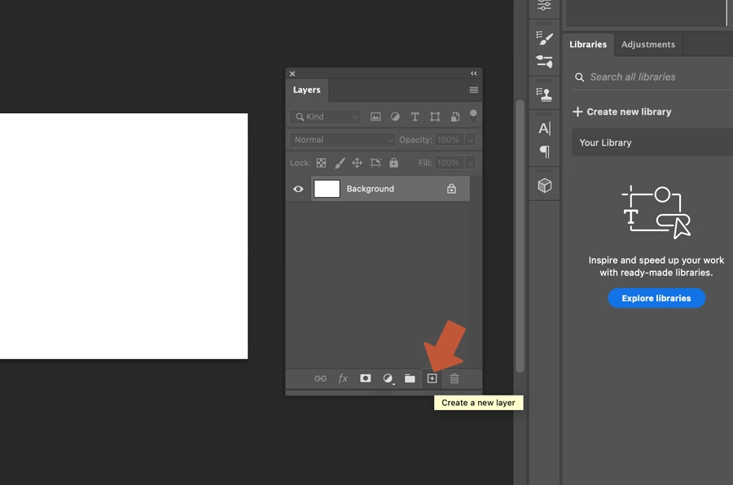The height and width of the screenshot is (485, 733).
Task: Click the Create new group folder icon
Action: click(x=410, y=378)
